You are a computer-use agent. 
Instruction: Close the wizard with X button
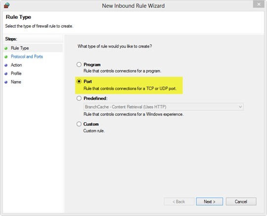259,4
